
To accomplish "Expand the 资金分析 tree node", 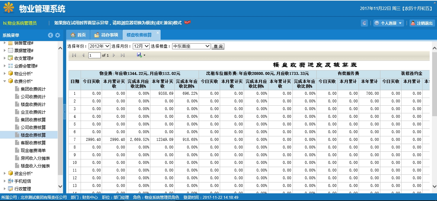I will coord(5,173).
